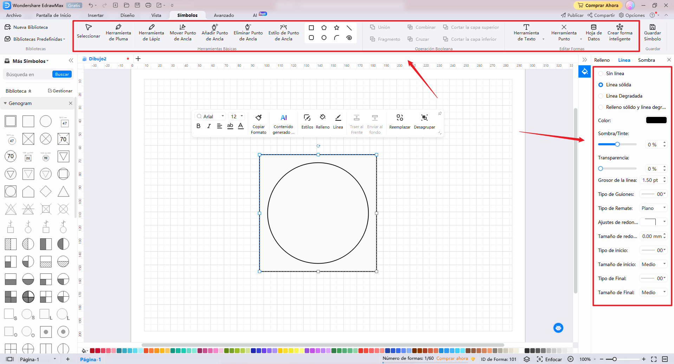This screenshot has height=364, width=674.
Task: Click Añadir Punto de Ancla tool
Action: (x=214, y=32)
